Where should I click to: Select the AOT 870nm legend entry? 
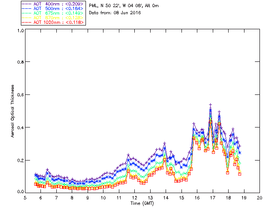pos(53,18)
